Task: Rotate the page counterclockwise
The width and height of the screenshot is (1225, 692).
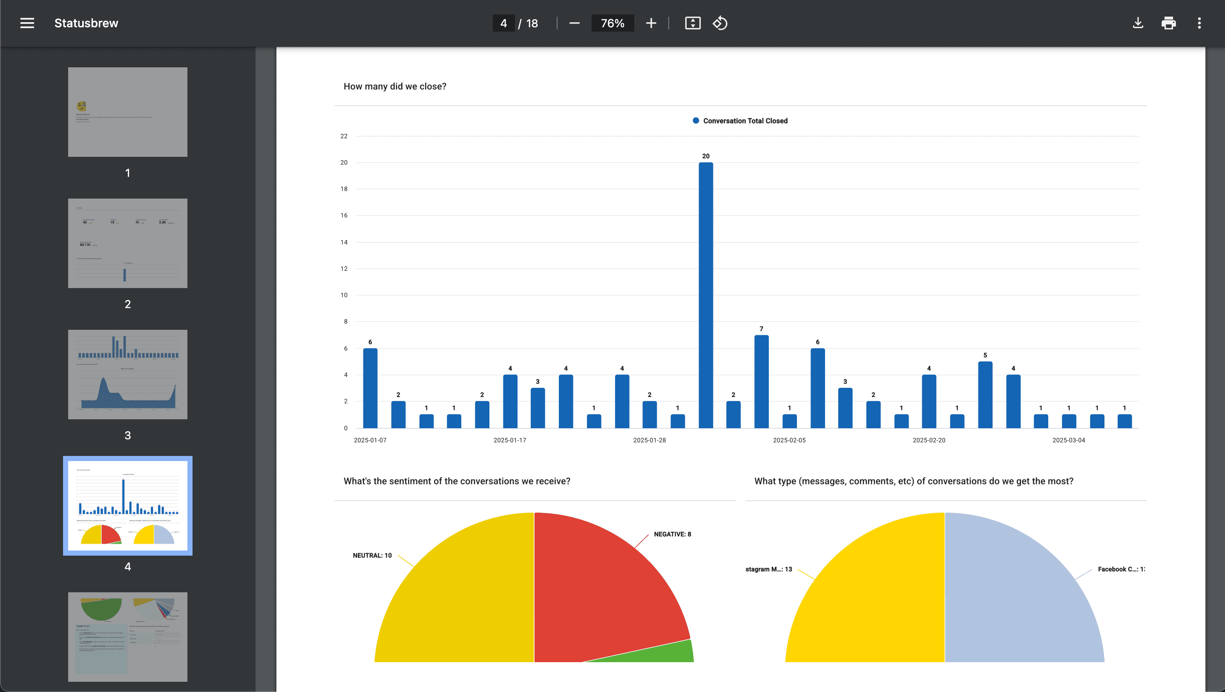Action: point(720,23)
